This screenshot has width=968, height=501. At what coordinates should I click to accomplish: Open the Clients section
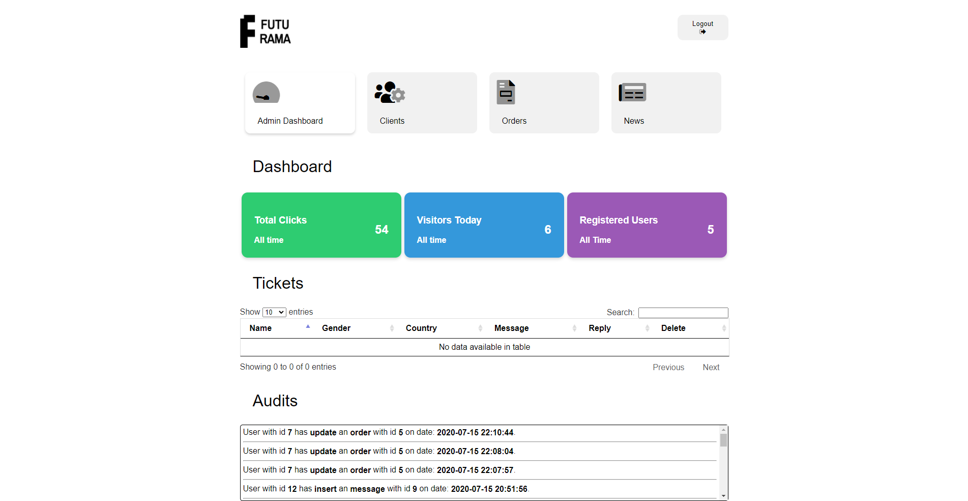422,102
